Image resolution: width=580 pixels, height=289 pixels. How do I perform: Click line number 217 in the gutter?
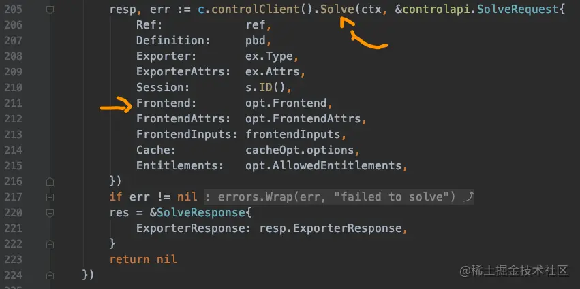(x=12, y=197)
